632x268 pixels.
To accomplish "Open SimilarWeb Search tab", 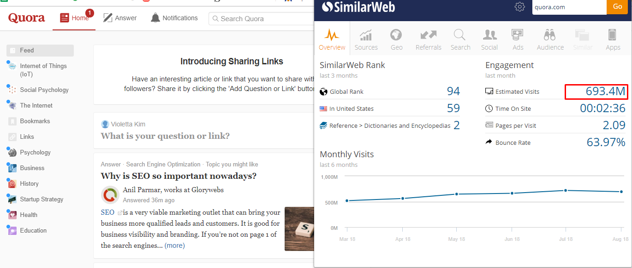I will tap(460, 40).
